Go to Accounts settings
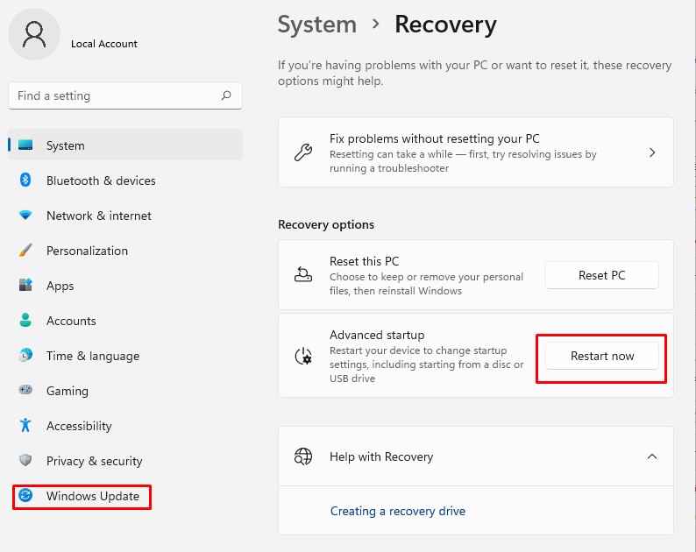Screen dimensions: 696x552 71,321
